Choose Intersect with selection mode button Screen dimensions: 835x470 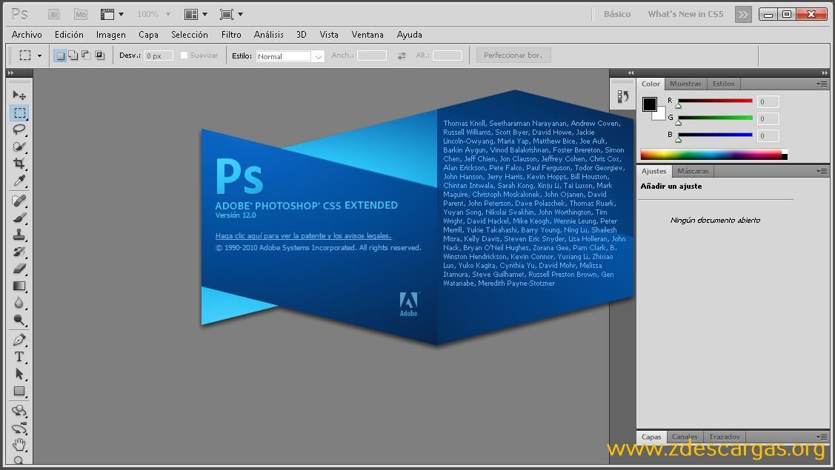99,56
